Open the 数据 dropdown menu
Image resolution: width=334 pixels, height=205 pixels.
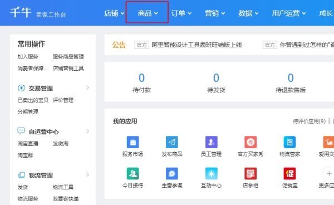(x=248, y=13)
